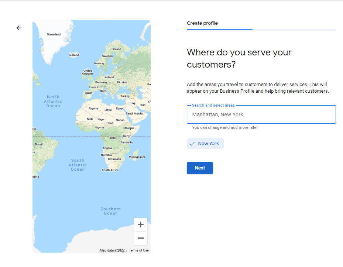Click the Create profile step label
This screenshot has height=267, width=343.
pos(202,23)
